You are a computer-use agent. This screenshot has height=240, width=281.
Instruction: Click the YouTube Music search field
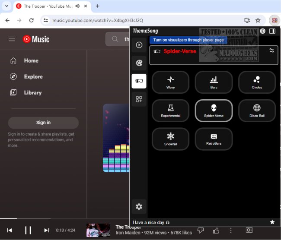[x=118, y=39]
